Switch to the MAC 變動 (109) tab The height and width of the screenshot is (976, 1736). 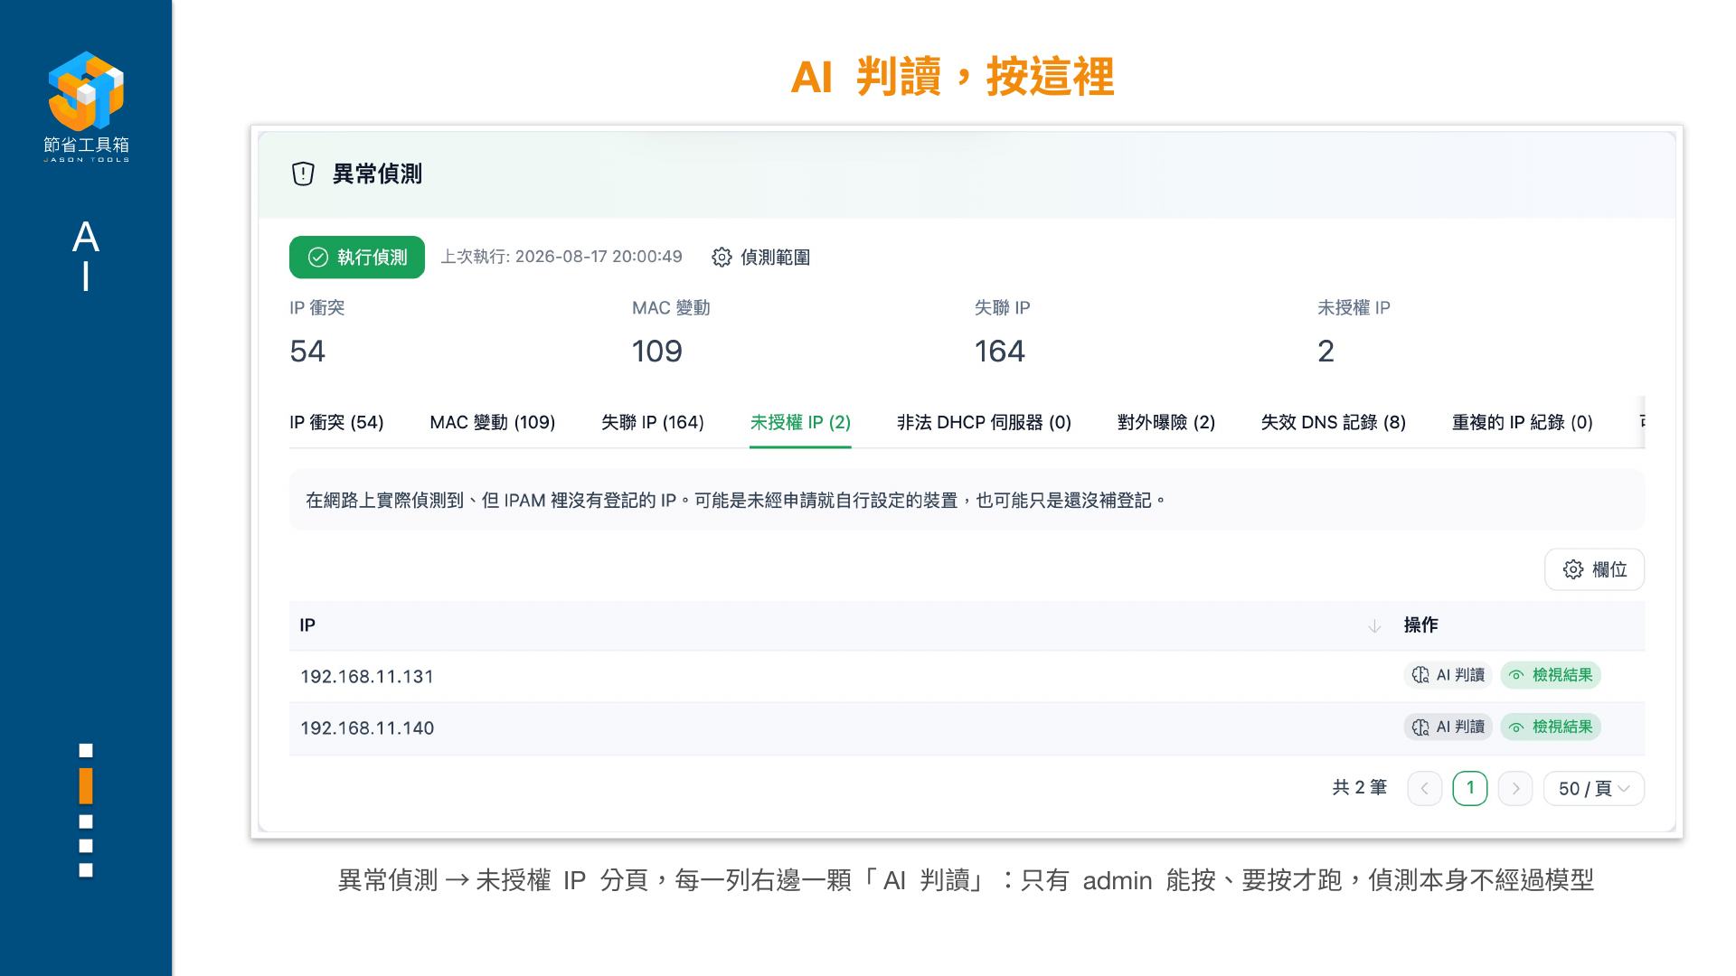(493, 422)
